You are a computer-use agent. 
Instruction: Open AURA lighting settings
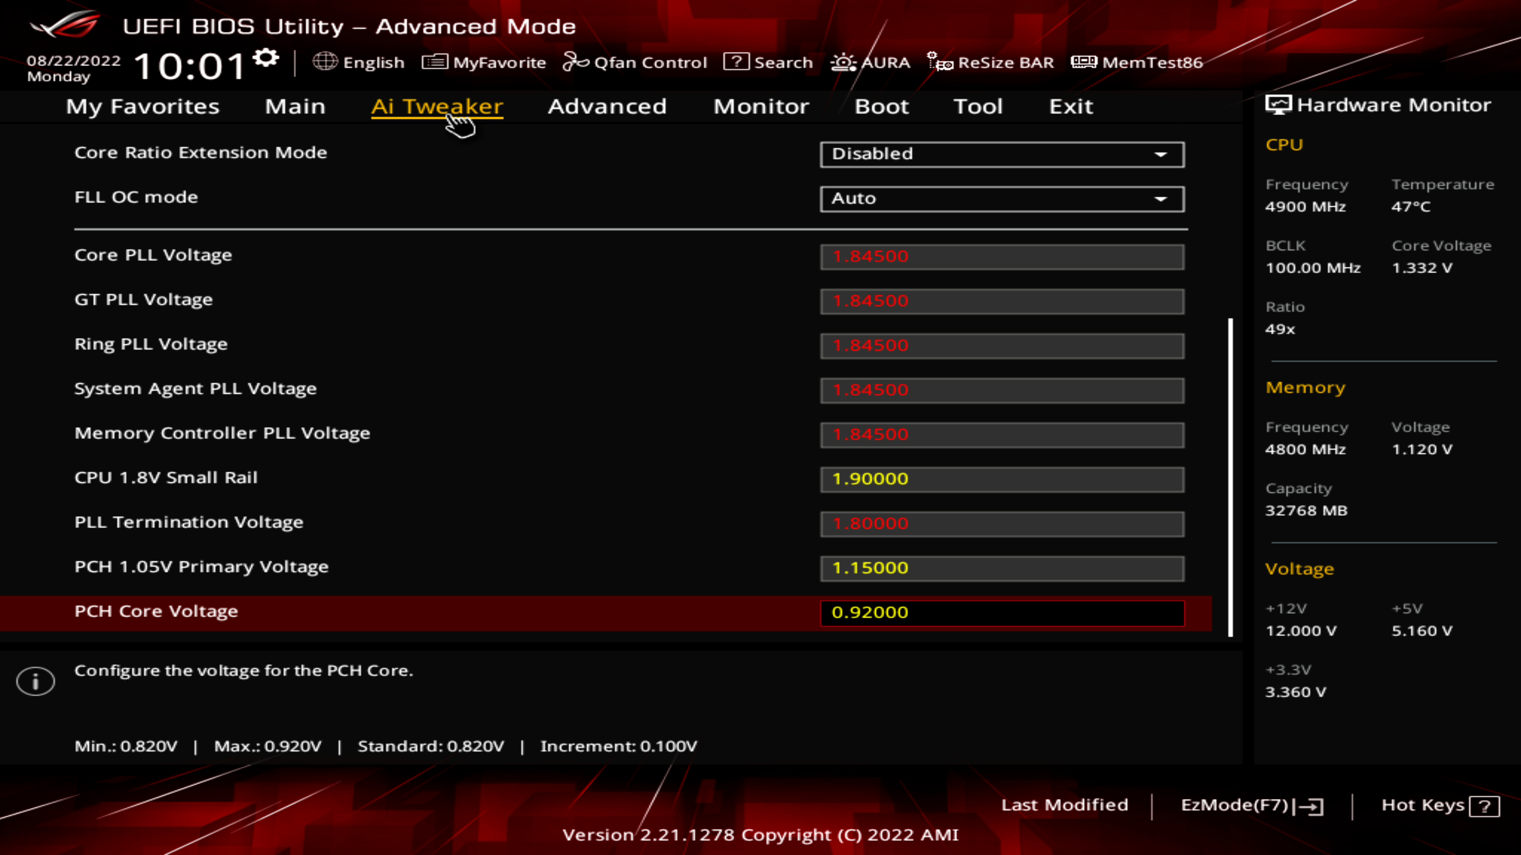[x=872, y=62]
